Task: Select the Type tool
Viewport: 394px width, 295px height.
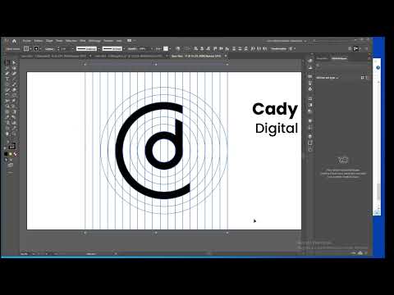Action: 8,79
